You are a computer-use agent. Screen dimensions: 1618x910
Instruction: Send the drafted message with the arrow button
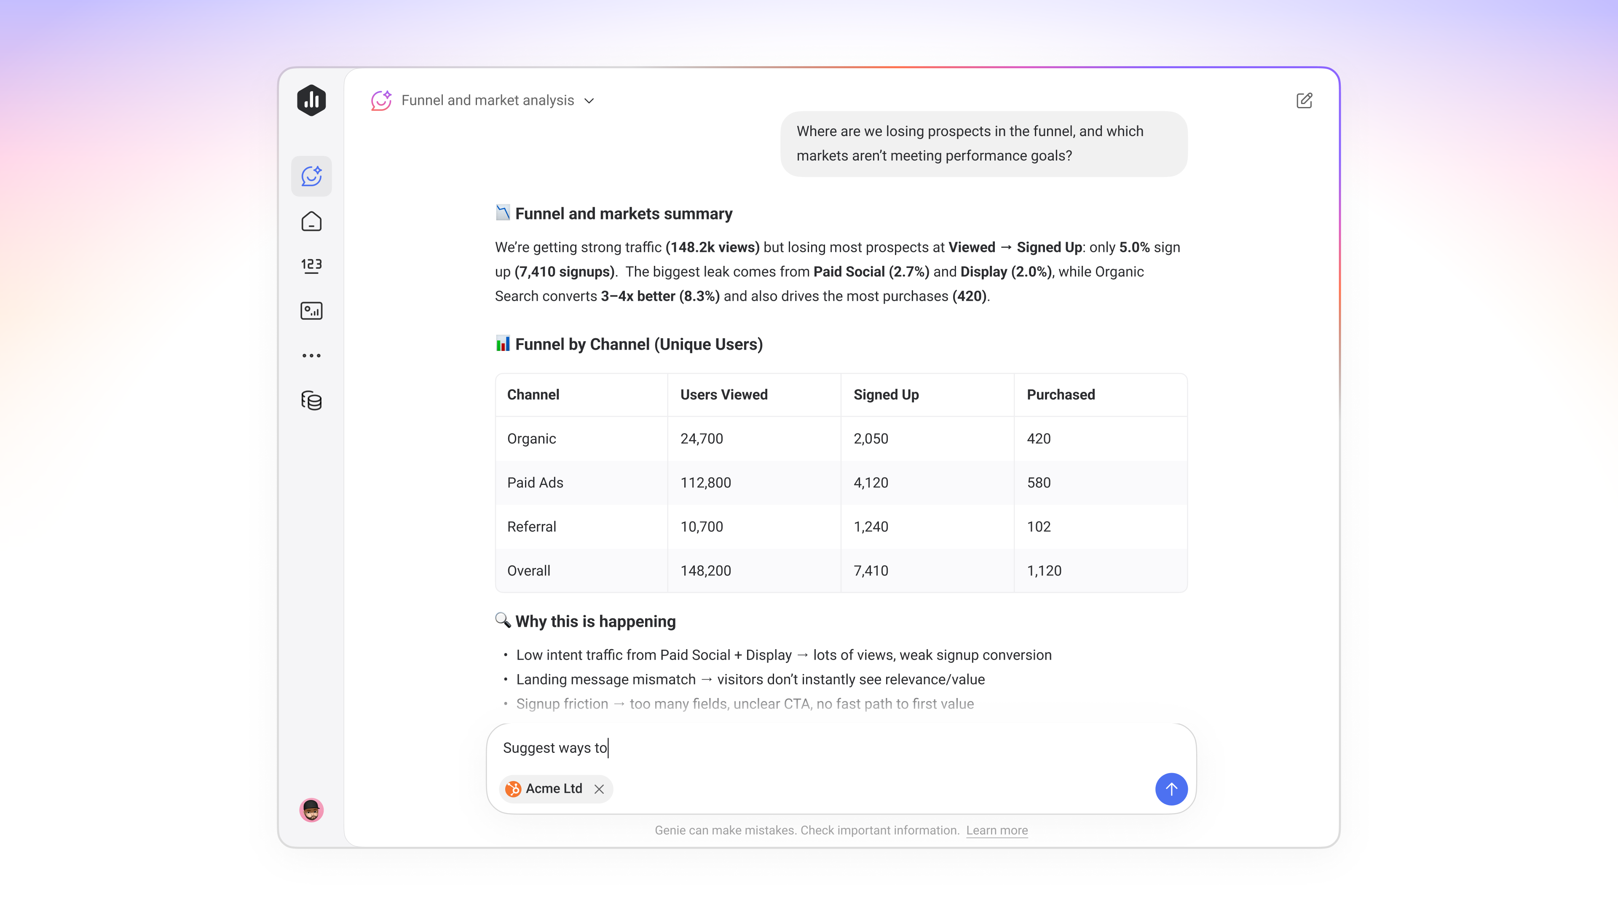pyautogui.click(x=1171, y=789)
